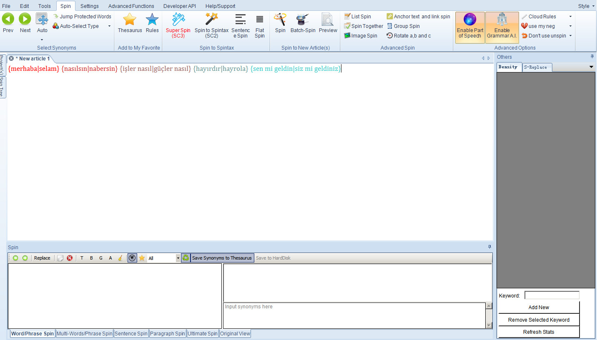This screenshot has width=597, height=340.
Task: Click the Keyword input field
Action: pos(552,295)
